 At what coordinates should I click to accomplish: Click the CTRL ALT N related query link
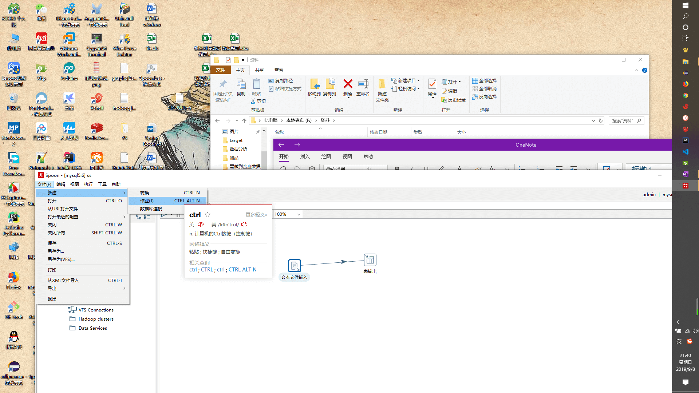pos(242,270)
